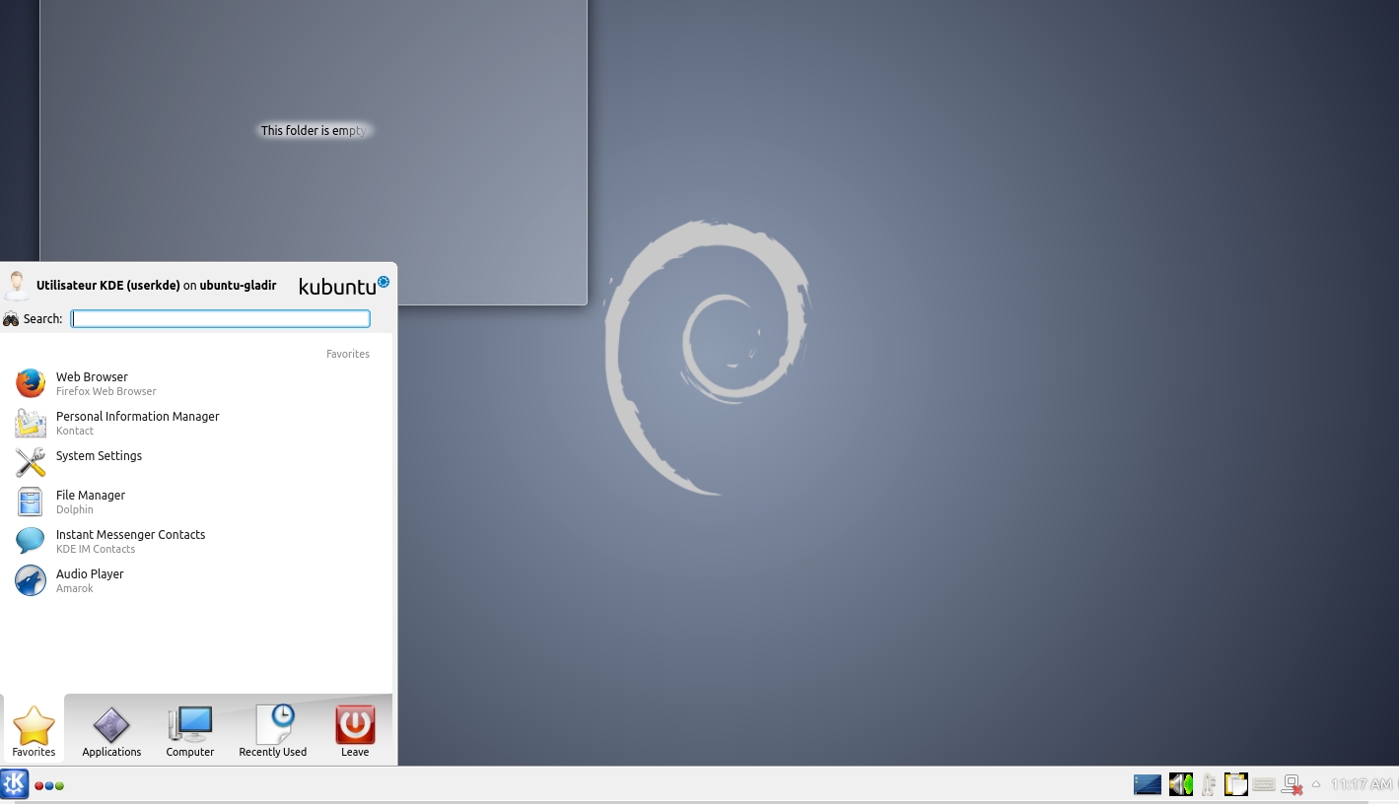Open Firefox Web Browser from favorites
Screen dimensions: 1399x804
click(91, 383)
